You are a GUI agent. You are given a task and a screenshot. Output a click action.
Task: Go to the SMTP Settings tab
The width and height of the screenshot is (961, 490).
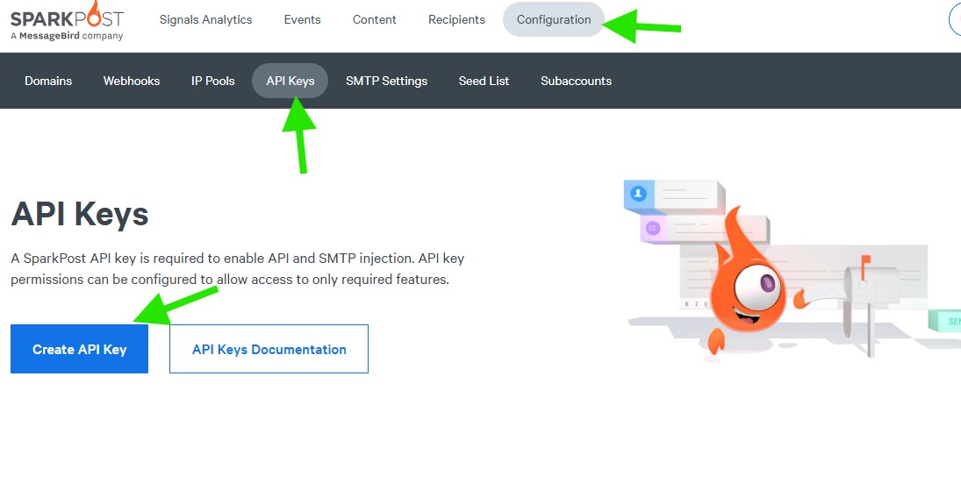tap(386, 81)
